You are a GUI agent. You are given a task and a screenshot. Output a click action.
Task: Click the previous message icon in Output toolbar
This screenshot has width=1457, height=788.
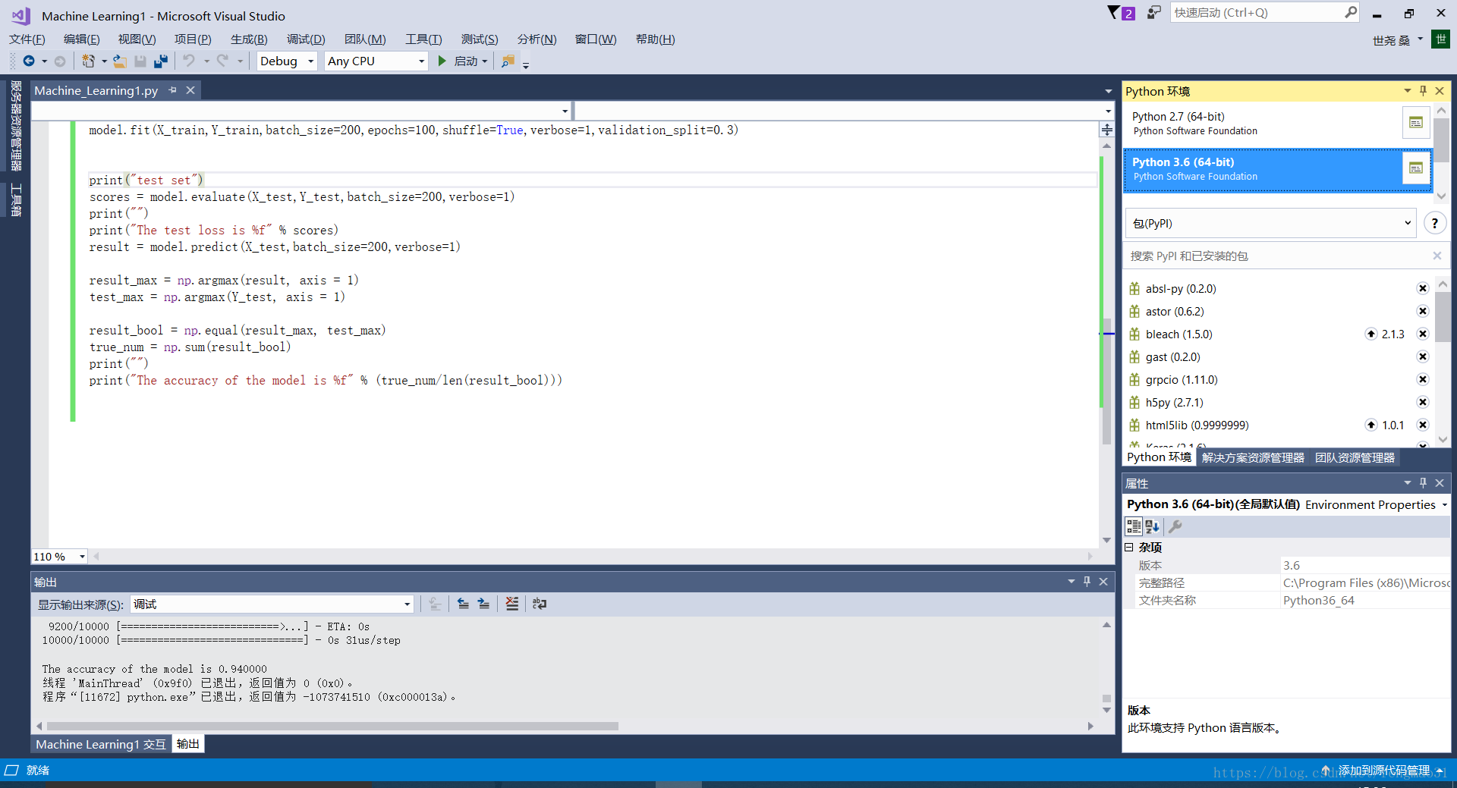463,604
